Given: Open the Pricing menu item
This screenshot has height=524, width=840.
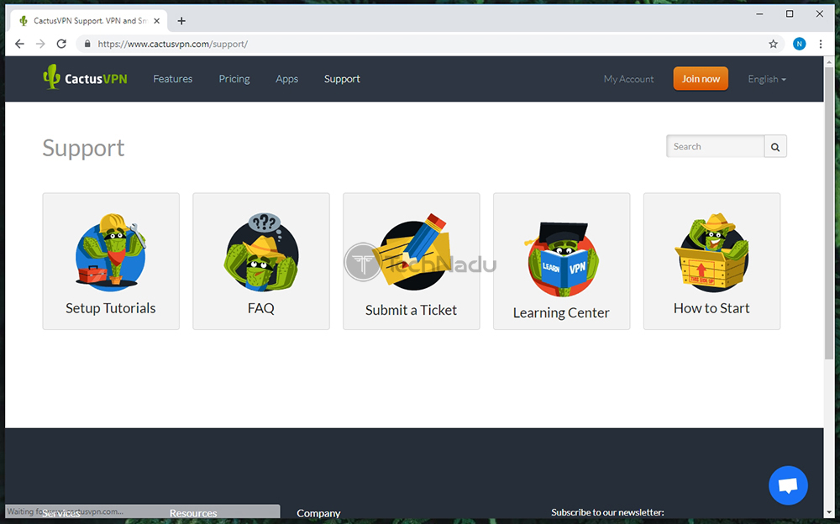Looking at the screenshot, I should pyautogui.click(x=234, y=79).
